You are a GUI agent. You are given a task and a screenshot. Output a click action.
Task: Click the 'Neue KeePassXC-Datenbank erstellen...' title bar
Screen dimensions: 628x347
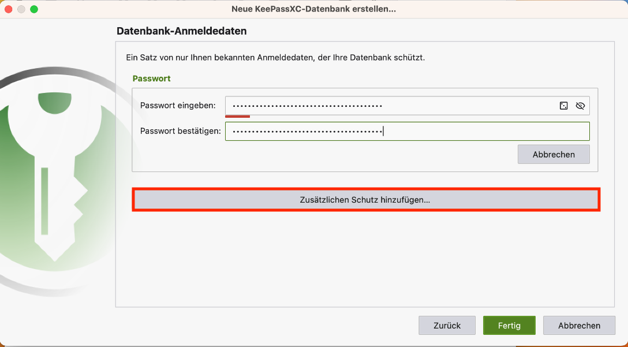pyautogui.click(x=313, y=9)
